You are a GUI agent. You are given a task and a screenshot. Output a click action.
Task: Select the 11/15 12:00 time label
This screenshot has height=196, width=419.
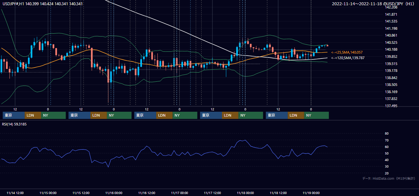pos(81,193)
